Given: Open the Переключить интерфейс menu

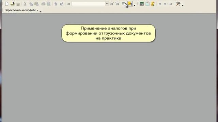Looking at the screenshot, I should point(21,10).
